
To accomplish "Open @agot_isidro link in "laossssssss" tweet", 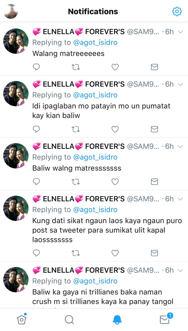I will (x=95, y=210).
